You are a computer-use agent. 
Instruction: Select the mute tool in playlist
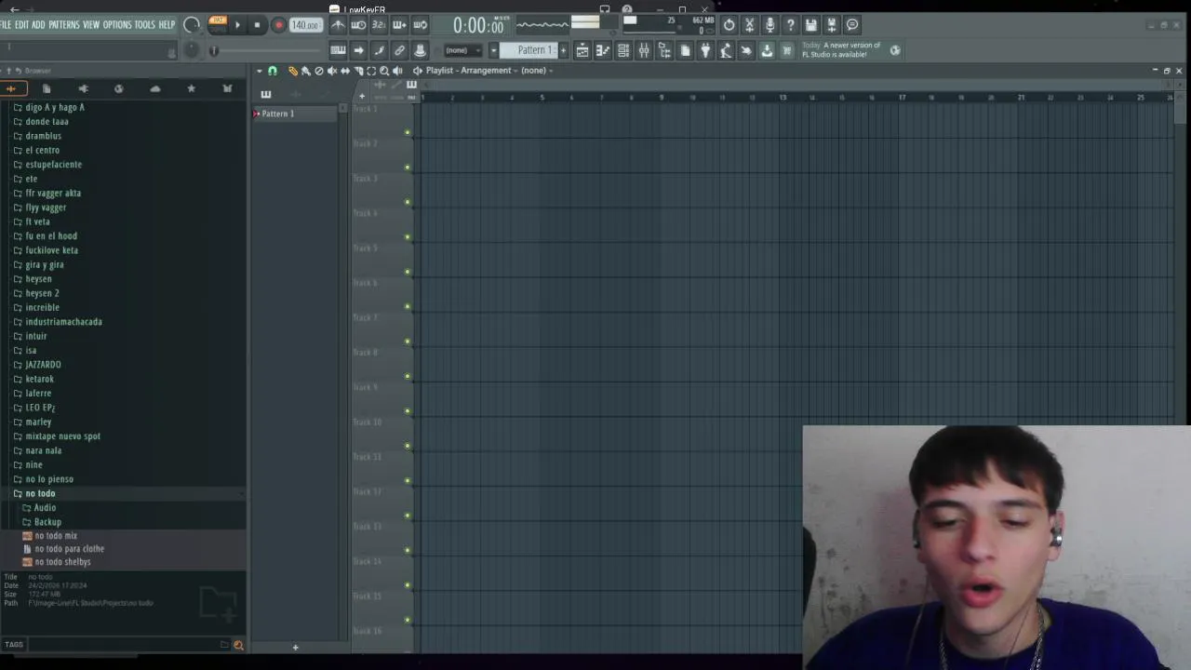tap(331, 71)
